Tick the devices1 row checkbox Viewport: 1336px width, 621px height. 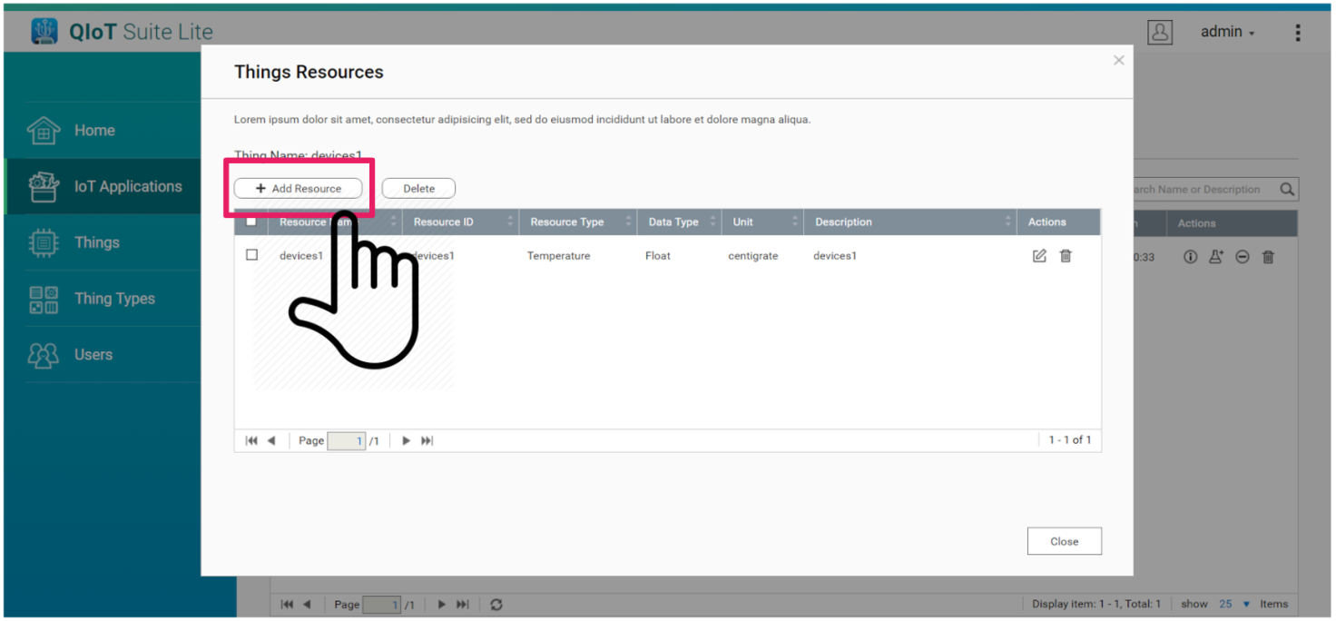click(x=252, y=255)
